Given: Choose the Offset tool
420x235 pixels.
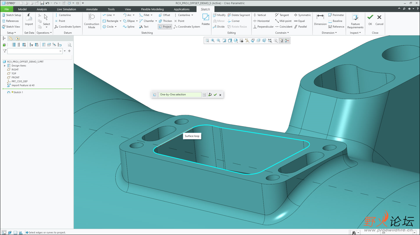Looking at the screenshot, I should (164, 15).
